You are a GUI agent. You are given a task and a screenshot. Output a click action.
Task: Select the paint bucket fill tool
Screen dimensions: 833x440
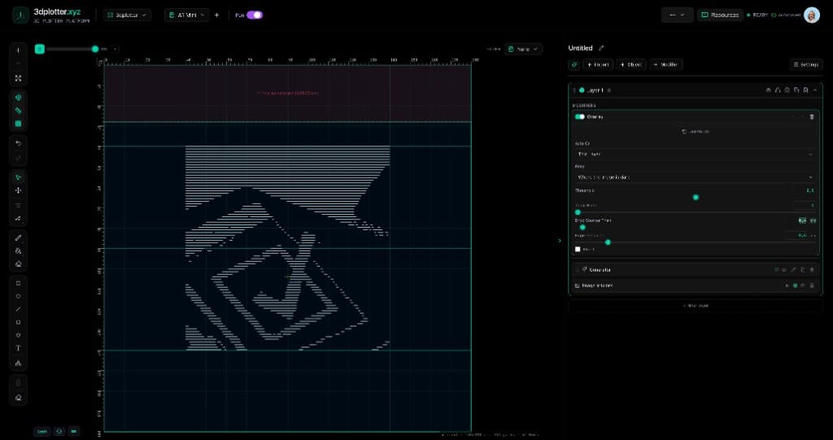(19, 250)
